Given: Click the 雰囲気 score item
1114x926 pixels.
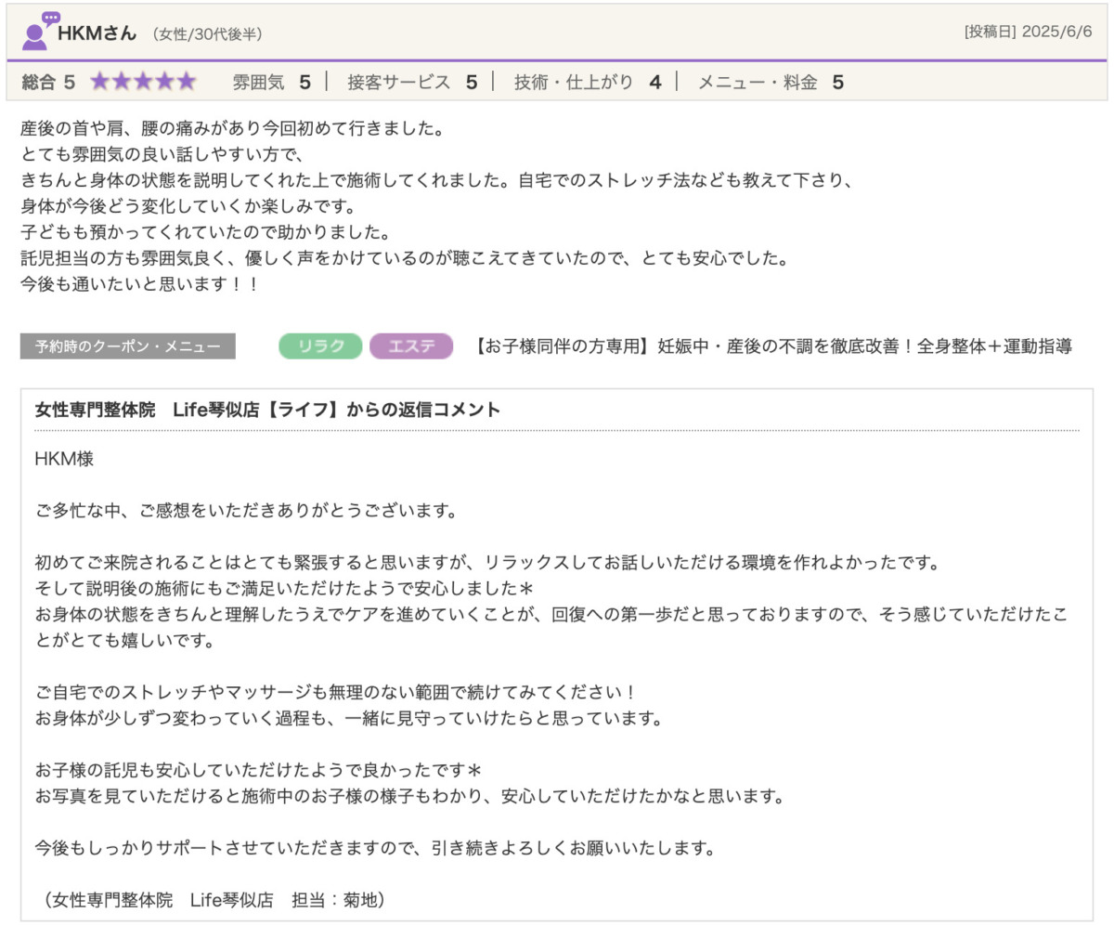Looking at the screenshot, I should (x=270, y=82).
